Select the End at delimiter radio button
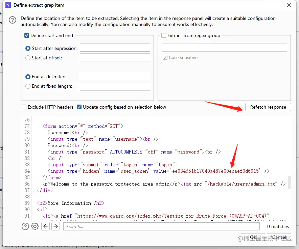The width and height of the screenshot is (299, 249). point(28,77)
